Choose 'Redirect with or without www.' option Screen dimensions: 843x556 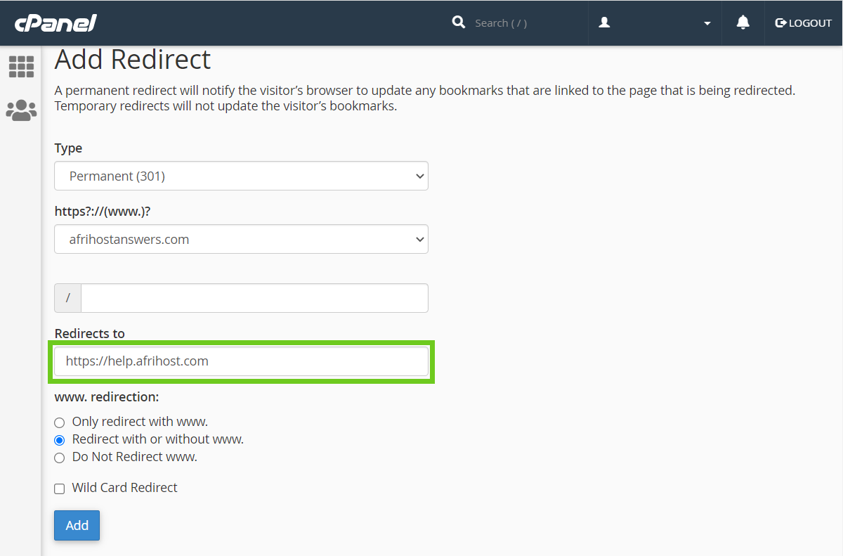coord(60,440)
